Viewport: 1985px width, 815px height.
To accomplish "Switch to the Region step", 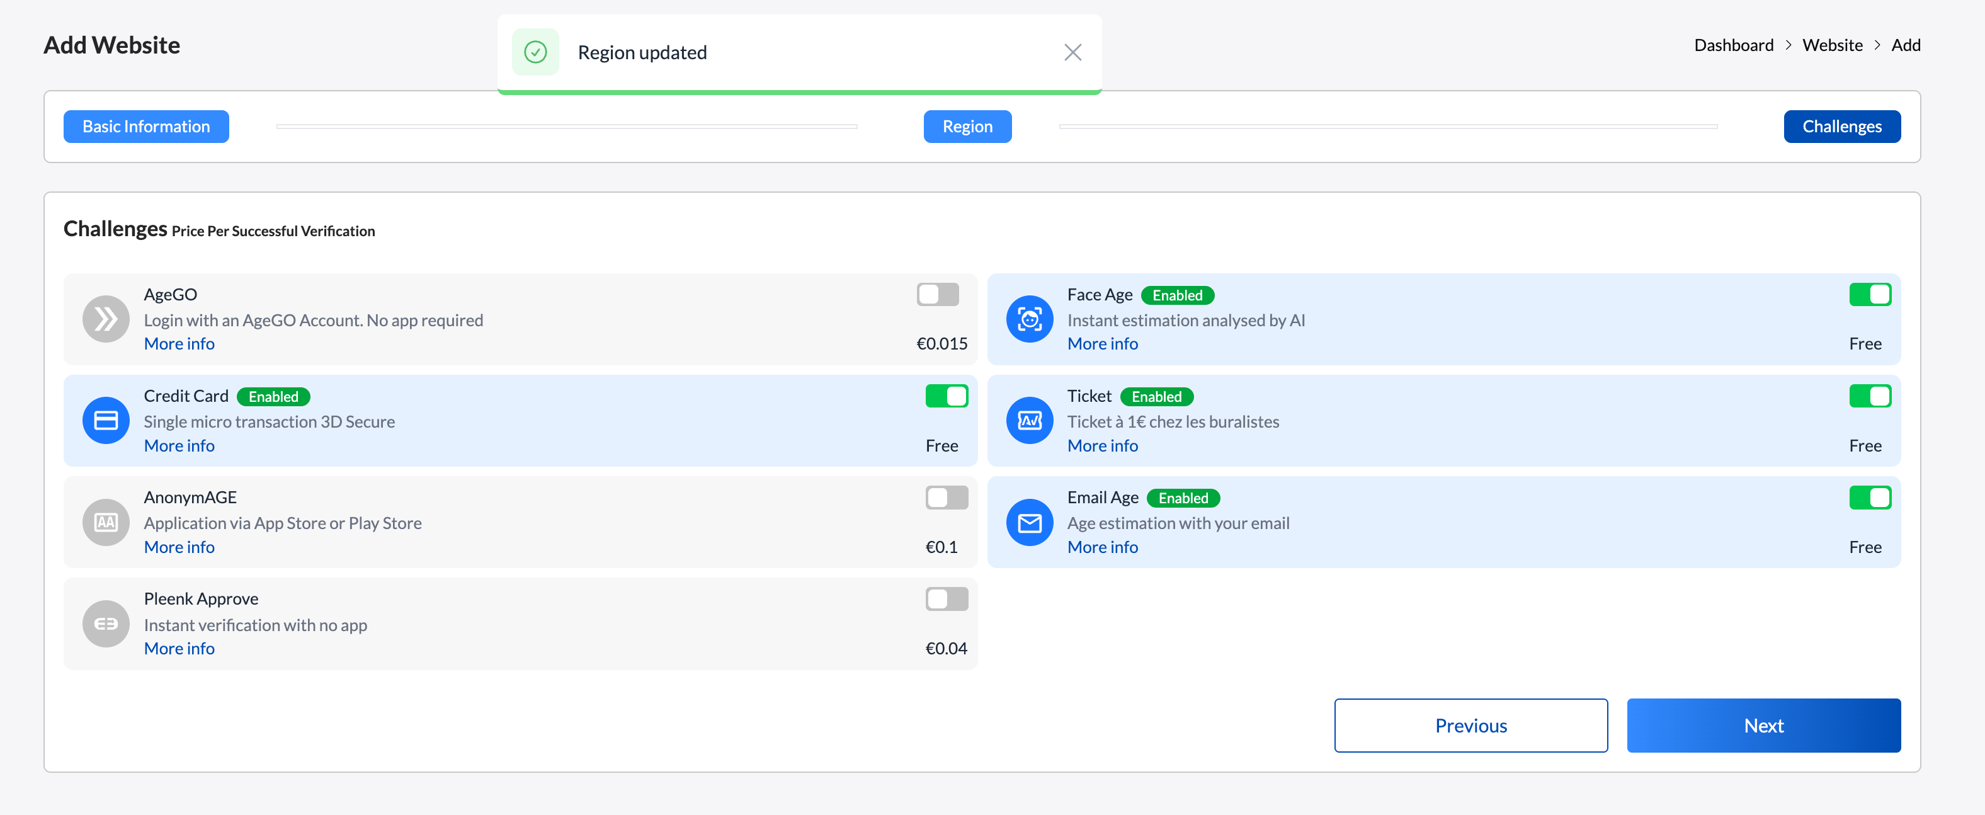I will click(x=967, y=127).
